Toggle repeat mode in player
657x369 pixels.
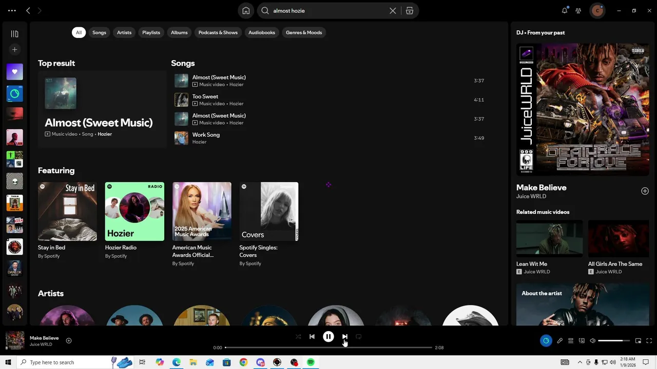coord(359,337)
